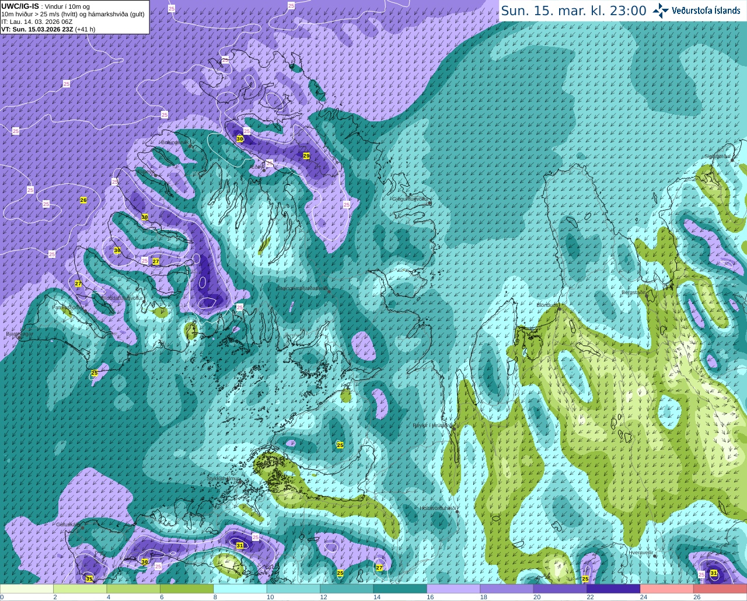Viewport: 747px width, 601px height.
Task: Select the 0–2 m/s pale cream legend swatch
Action: tap(27, 589)
